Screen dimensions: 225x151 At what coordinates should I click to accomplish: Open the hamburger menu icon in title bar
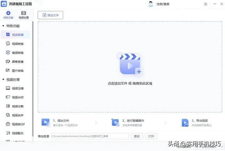[206, 4]
